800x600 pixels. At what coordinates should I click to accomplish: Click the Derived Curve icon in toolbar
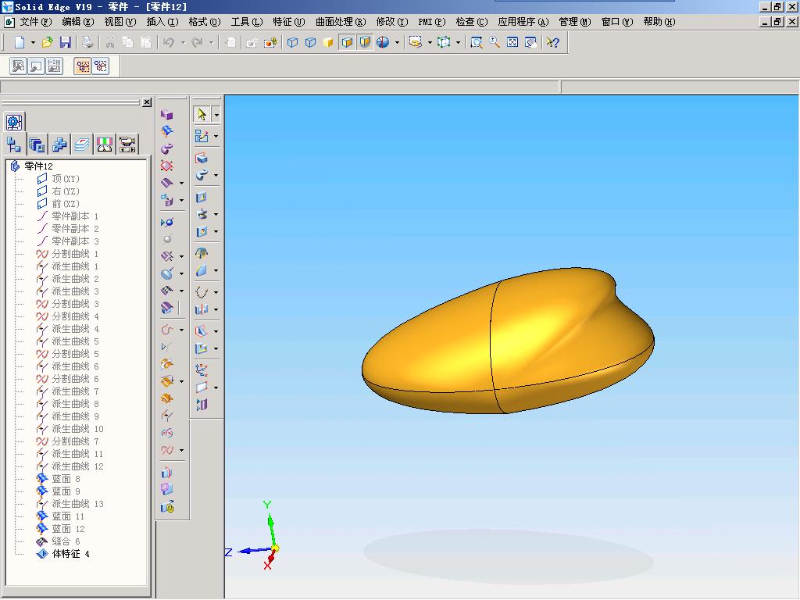tap(167, 416)
